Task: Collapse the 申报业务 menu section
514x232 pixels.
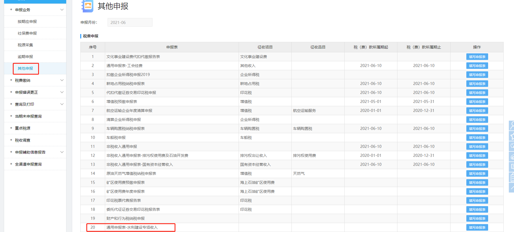Action: tap(62, 10)
